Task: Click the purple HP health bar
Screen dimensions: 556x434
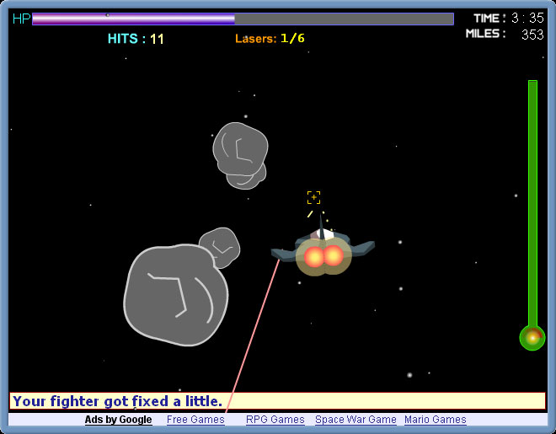Action: pyautogui.click(x=243, y=19)
